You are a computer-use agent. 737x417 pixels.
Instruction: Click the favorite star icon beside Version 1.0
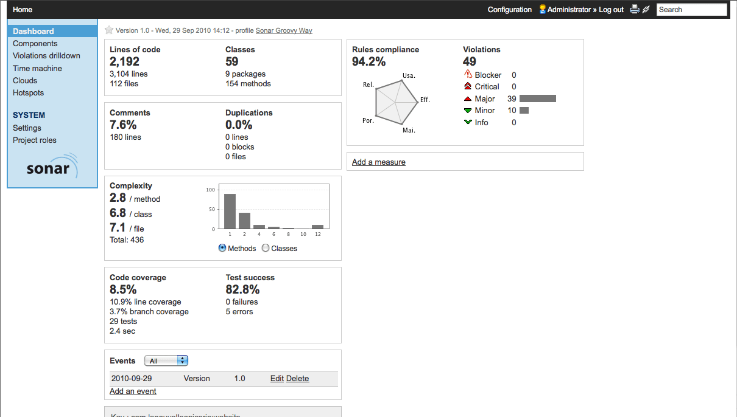(x=109, y=30)
